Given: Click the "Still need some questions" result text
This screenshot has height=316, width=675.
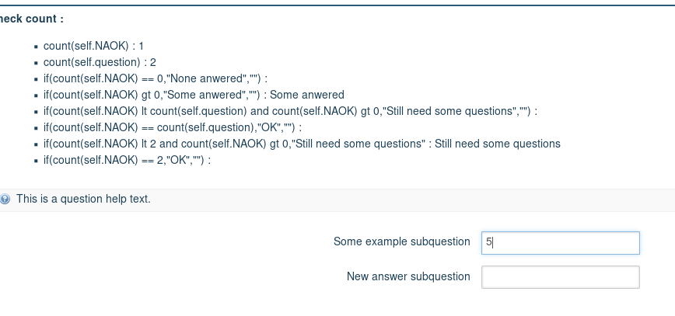Looking at the screenshot, I should coord(498,144).
